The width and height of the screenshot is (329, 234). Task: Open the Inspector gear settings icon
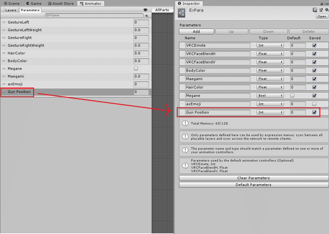click(327, 10)
